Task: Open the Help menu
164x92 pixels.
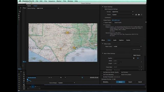Action: click(76, 1)
